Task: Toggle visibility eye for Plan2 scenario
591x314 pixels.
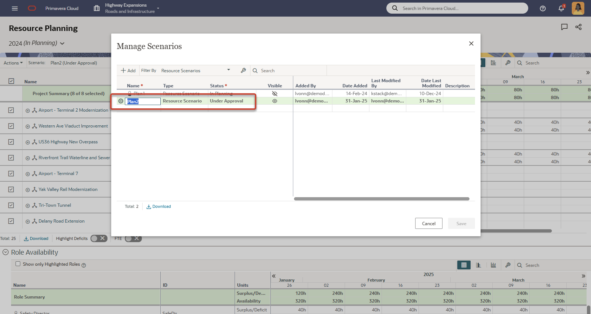Action: pyautogui.click(x=274, y=101)
